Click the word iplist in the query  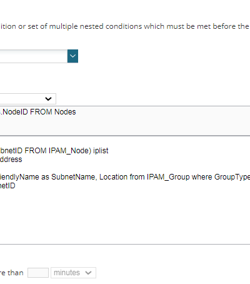[101, 151]
